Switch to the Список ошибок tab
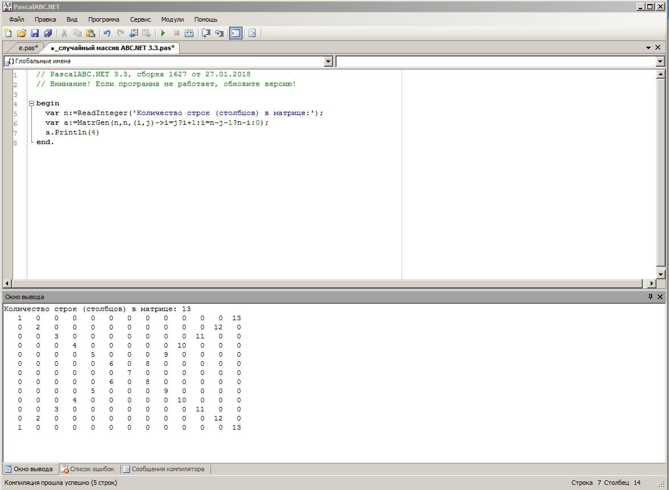The image size is (669, 490). tap(88, 469)
